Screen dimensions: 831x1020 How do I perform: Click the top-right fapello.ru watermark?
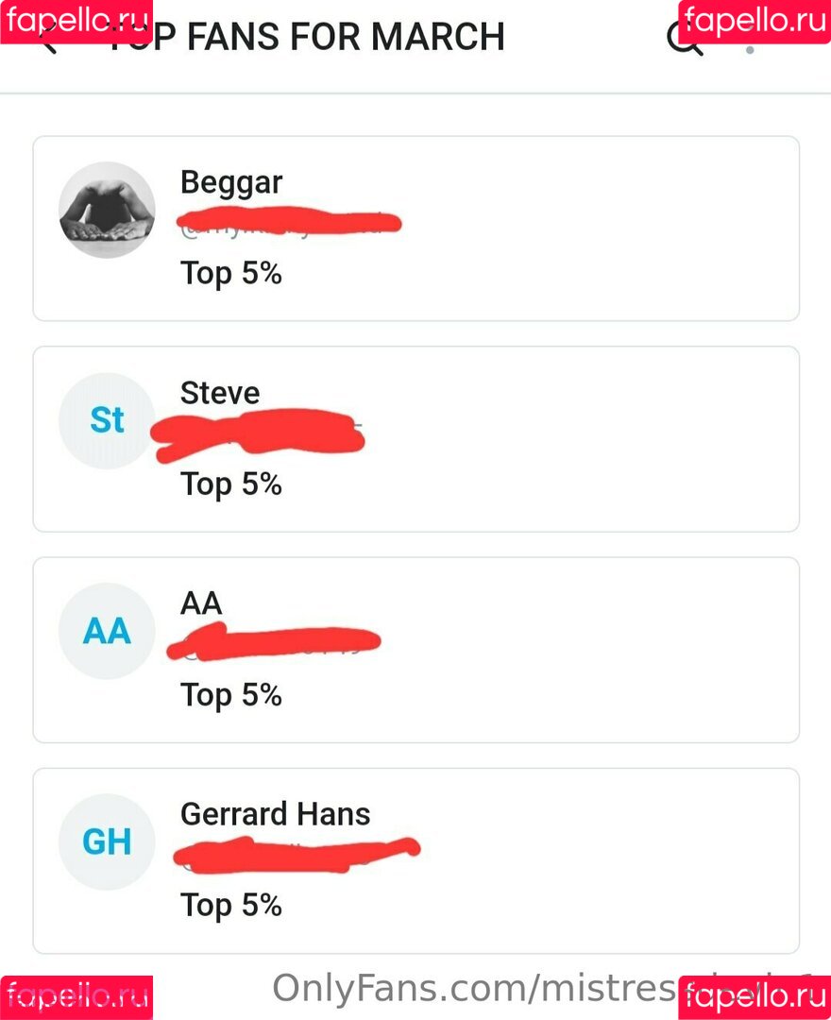click(754, 21)
